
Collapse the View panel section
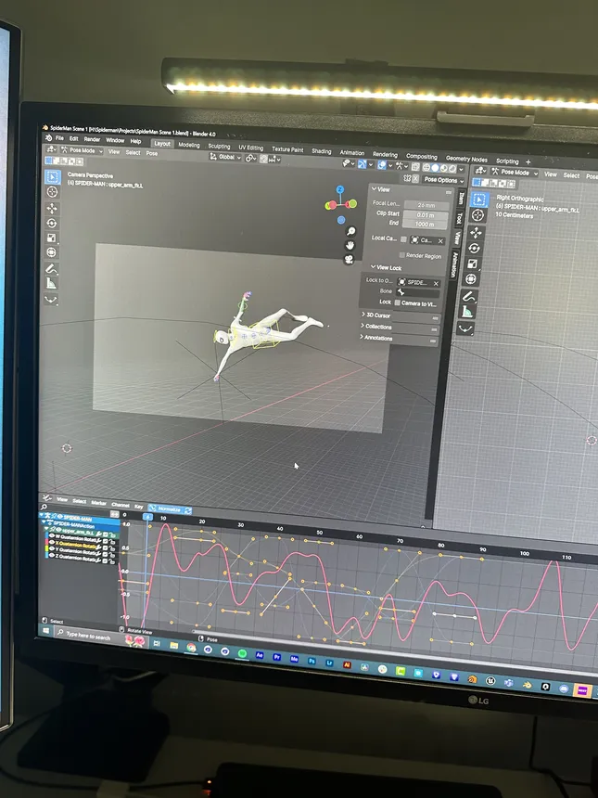[381, 189]
